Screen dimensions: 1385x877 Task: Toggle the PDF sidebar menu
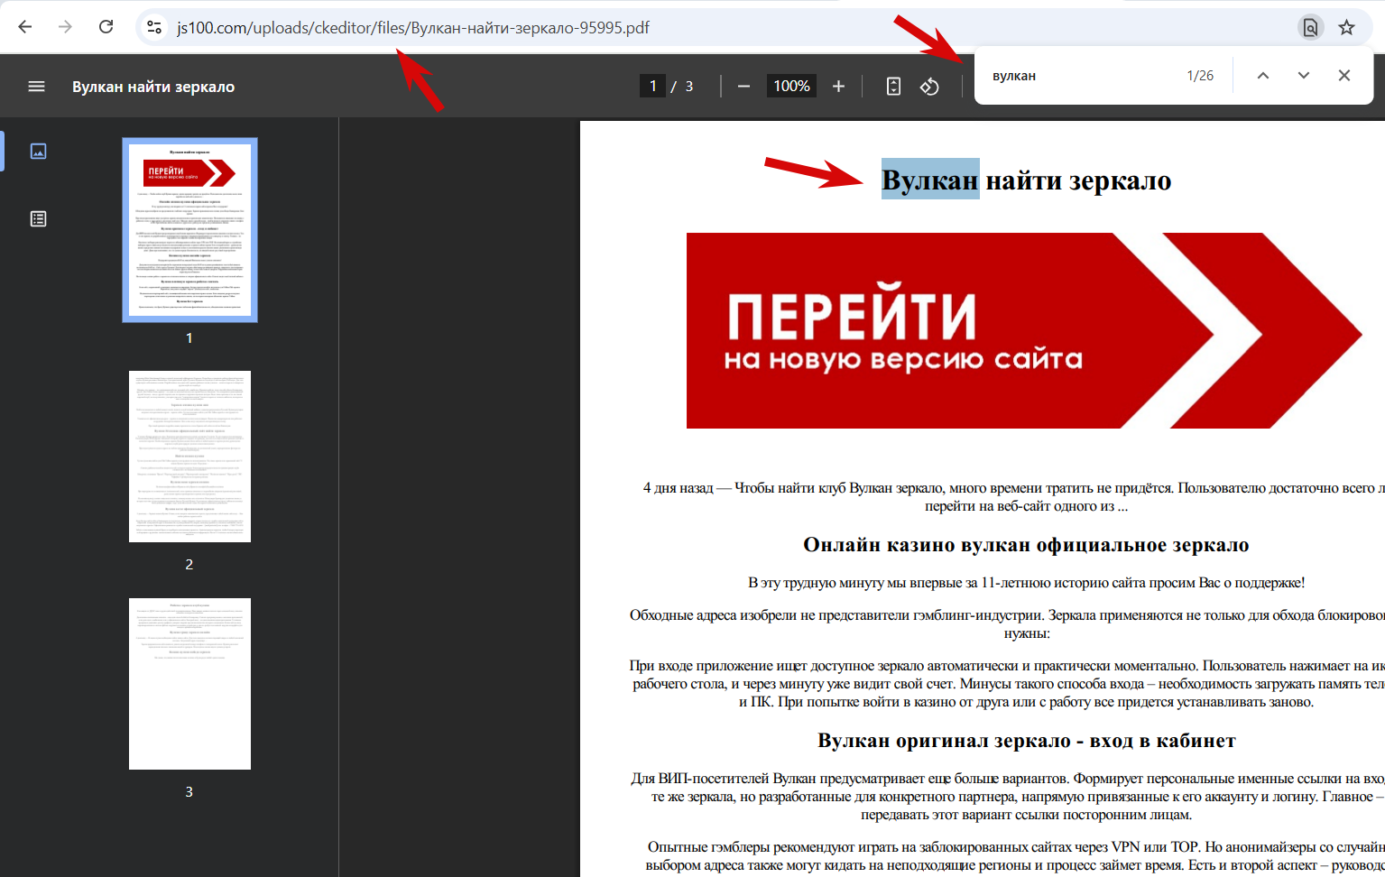(36, 87)
